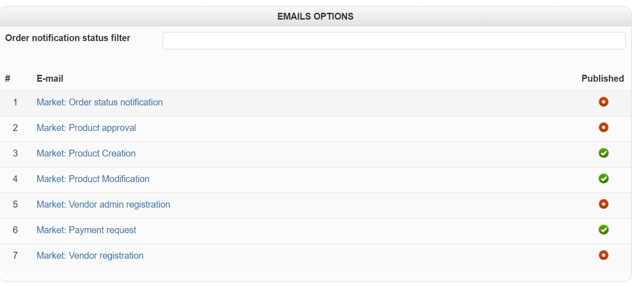Focus the Order notification status filter field

pyautogui.click(x=394, y=41)
